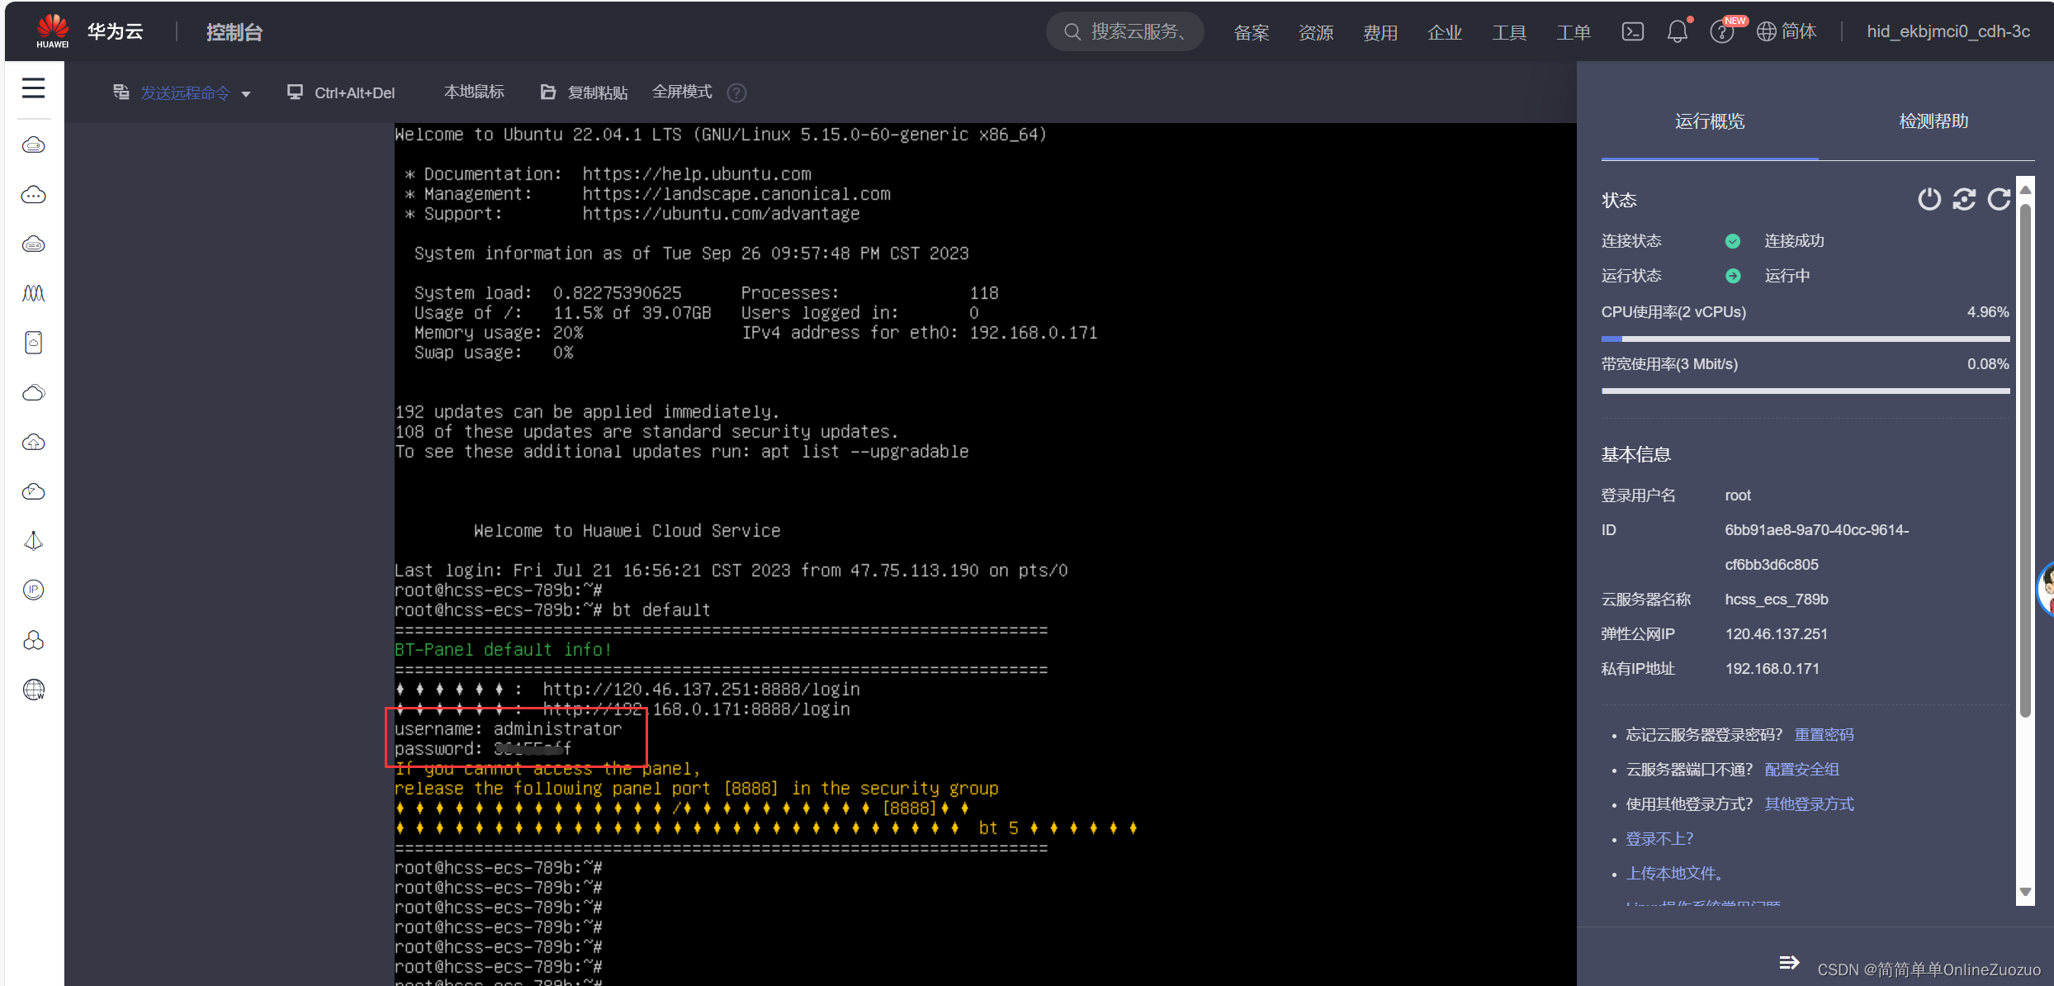Open the second cloud sidebar icon
Viewport: 2054px width, 986px height.
(33, 195)
